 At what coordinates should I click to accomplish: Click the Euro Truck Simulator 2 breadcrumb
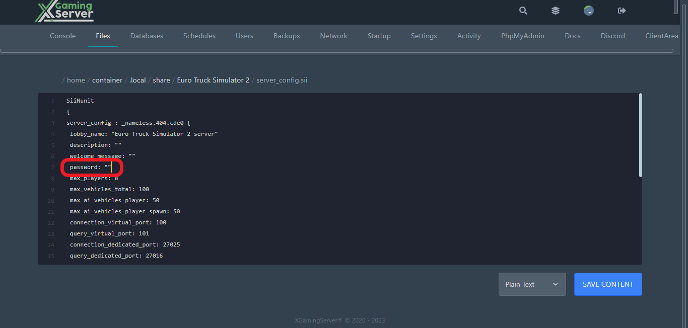(x=213, y=80)
